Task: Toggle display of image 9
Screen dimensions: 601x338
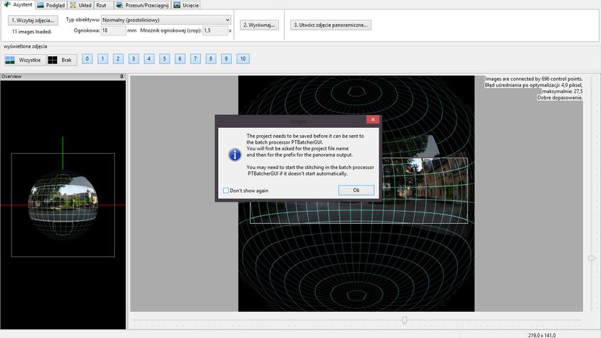Action: tap(226, 58)
